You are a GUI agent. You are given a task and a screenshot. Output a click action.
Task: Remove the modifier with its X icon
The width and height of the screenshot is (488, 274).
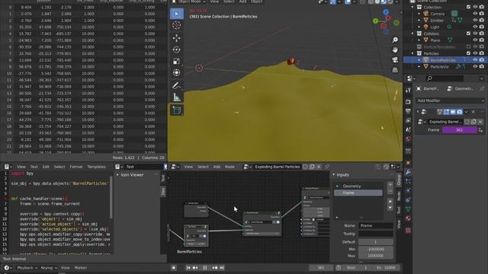click(474, 112)
